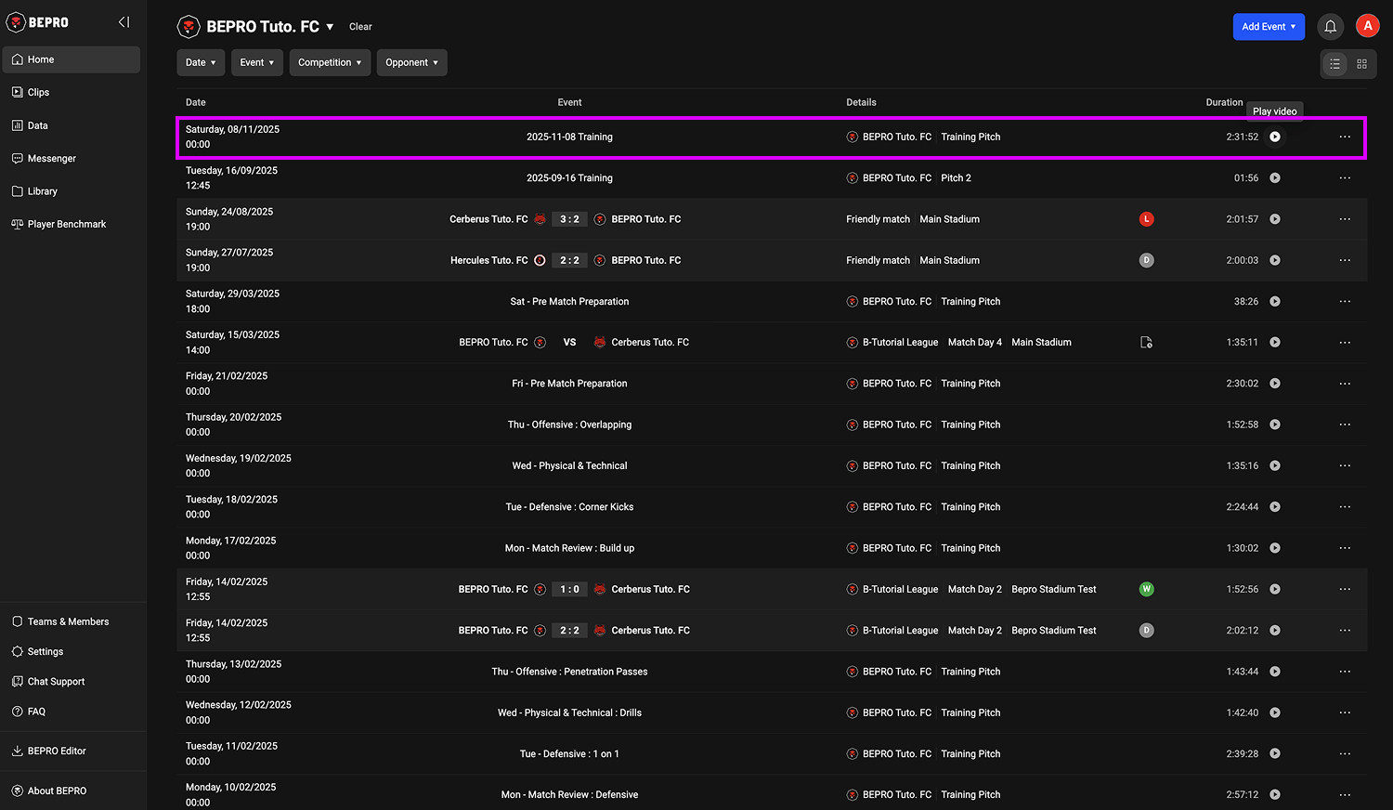
Task: Click the BEPRO logo in the sidebar
Action: (x=38, y=22)
